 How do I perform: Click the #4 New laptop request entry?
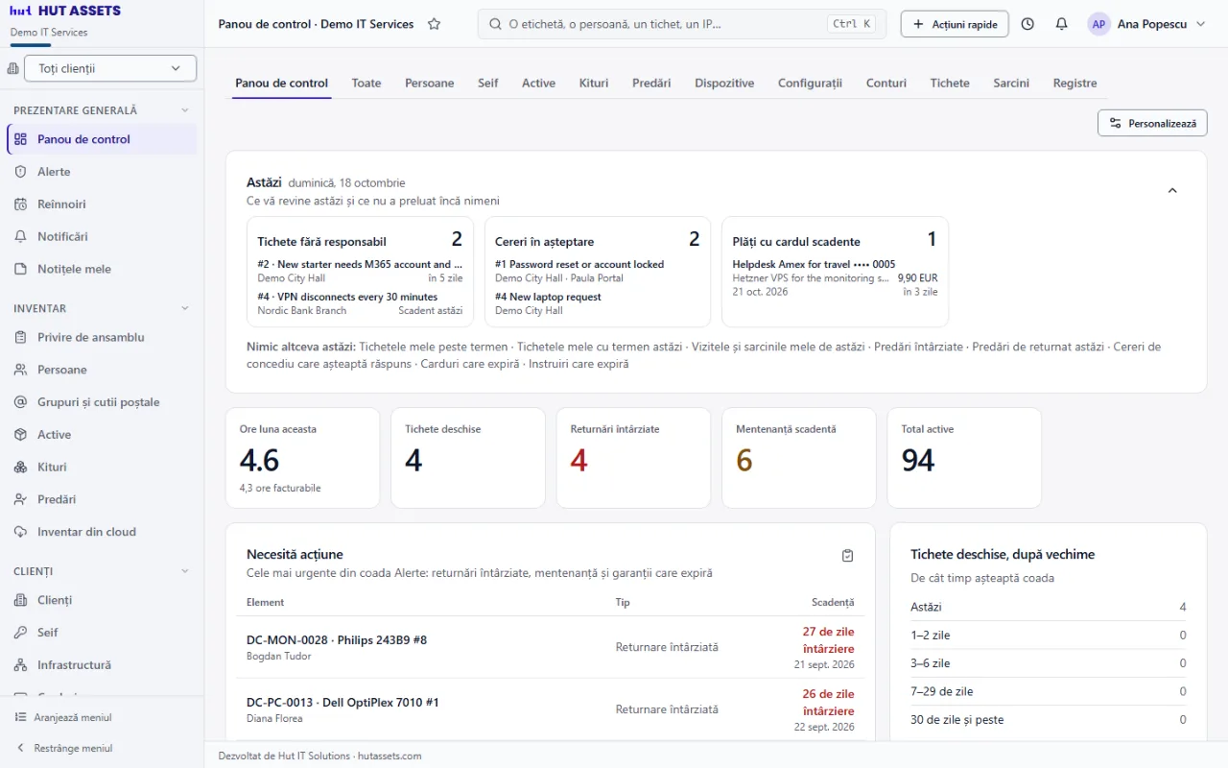click(598, 303)
